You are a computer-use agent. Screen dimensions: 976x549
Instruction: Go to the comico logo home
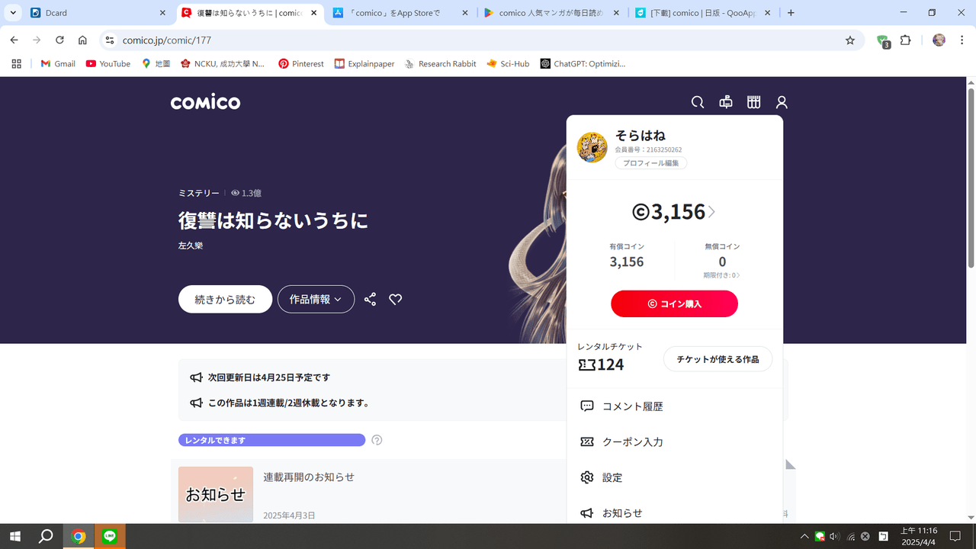click(x=205, y=102)
